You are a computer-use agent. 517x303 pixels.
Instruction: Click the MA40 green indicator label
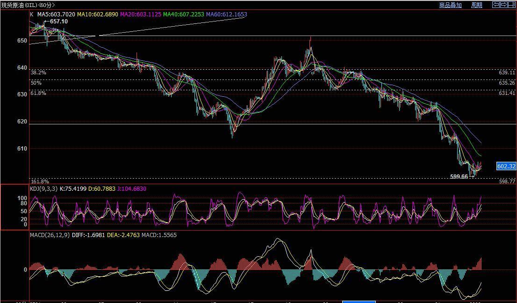point(183,14)
